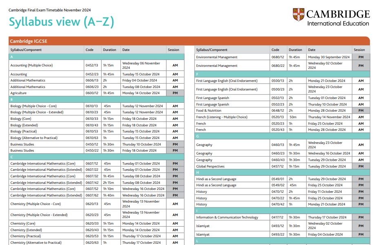Click 'Information & Communication Technology' entry
377x245 pixels.
(x=227, y=217)
